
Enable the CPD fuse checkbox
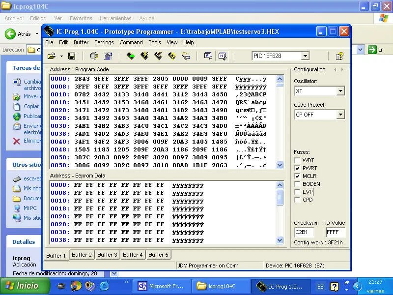pos(297,200)
